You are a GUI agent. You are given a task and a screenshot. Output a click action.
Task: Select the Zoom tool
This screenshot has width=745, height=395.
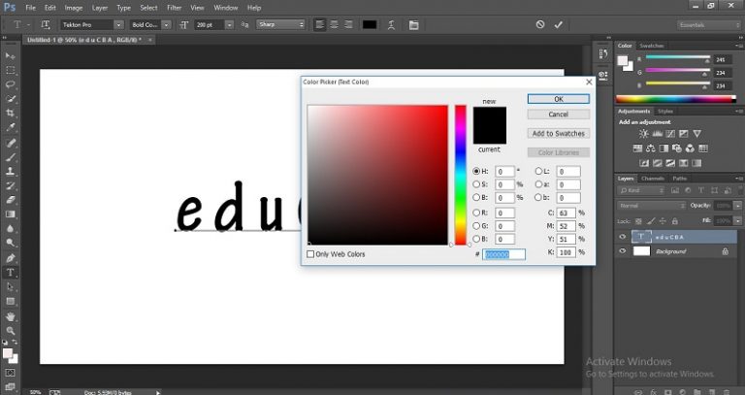click(x=11, y=331)
